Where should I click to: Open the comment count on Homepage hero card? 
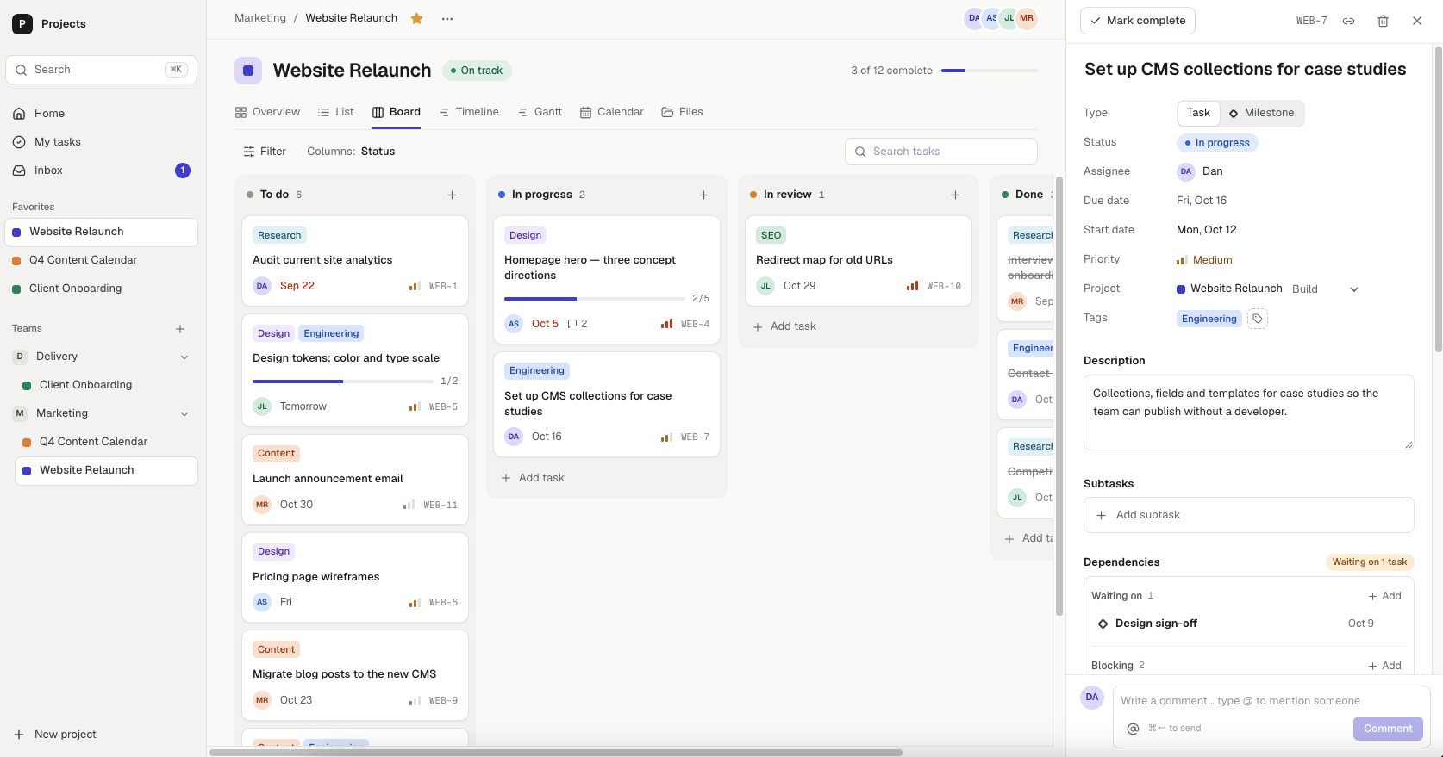pyautogui.click(x=578, y=324)
